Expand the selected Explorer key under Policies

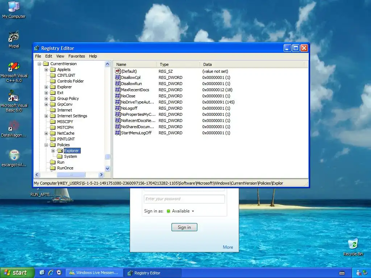click(x=53, y=151)
